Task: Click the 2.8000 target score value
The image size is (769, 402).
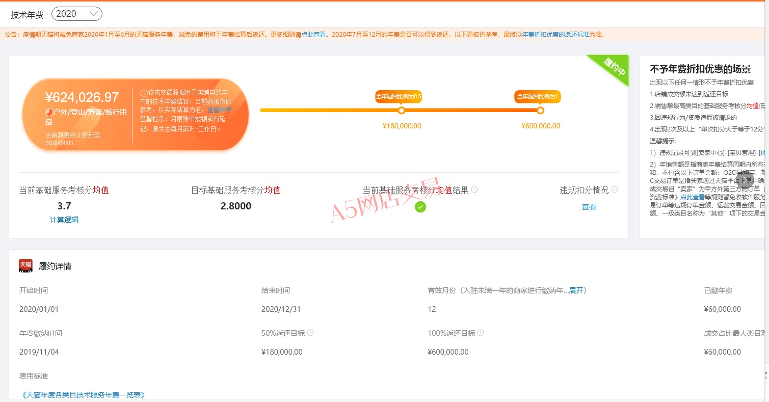Action: [x=236, y=206]
